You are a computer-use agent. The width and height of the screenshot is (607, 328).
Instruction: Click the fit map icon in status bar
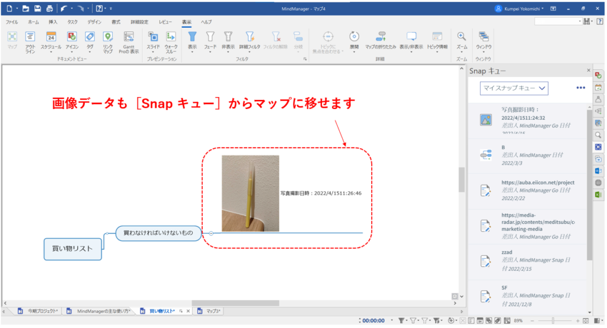586,321
